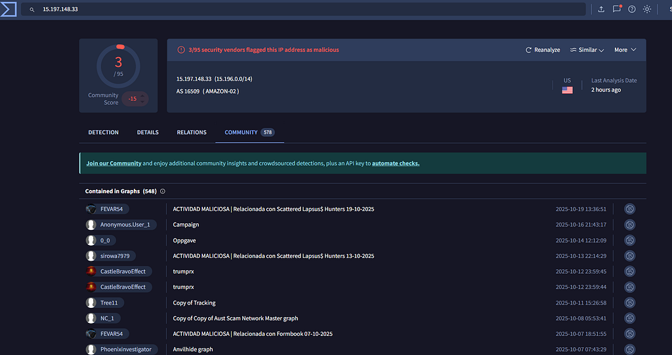Screen dimensions: 672x355
Task: Click graph icon in Copy of Tracking row
Action: pos(629,303)
